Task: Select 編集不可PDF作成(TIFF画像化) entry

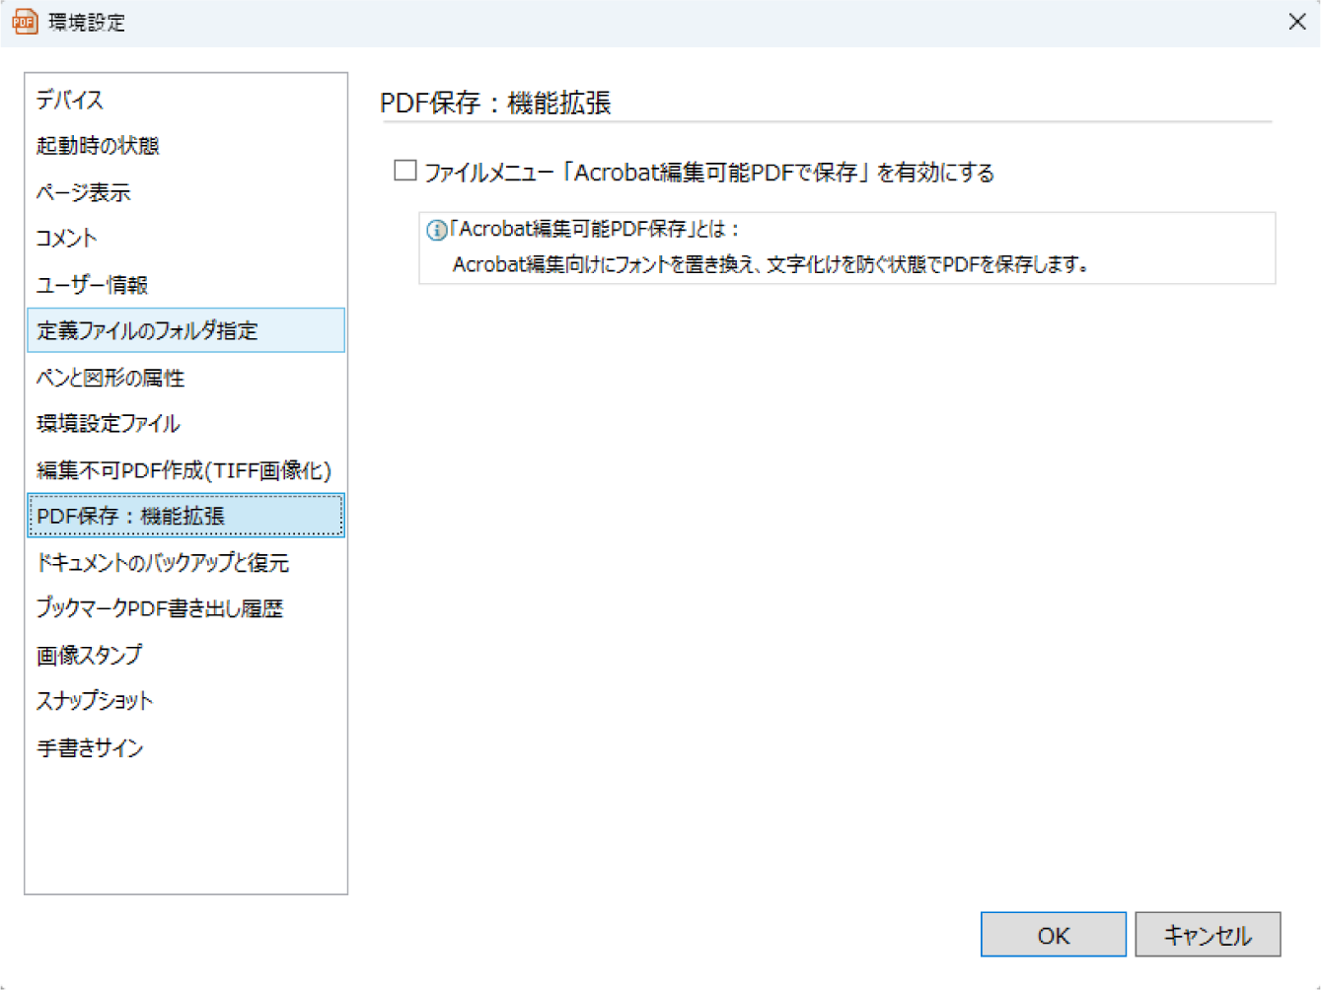Action: pos(185,470)
